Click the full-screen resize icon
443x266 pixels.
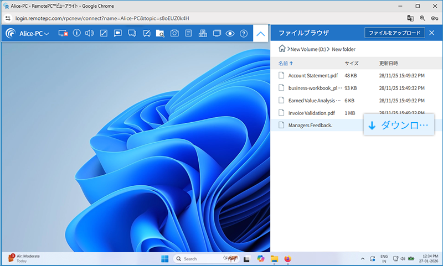click(x=104, y=33)
